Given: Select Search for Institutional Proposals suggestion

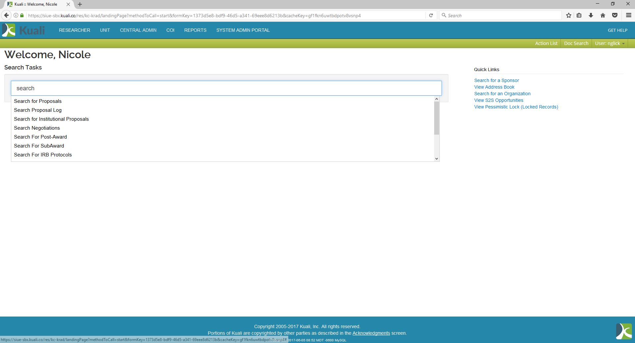Looking at the screenshot, I should [51, 119].
